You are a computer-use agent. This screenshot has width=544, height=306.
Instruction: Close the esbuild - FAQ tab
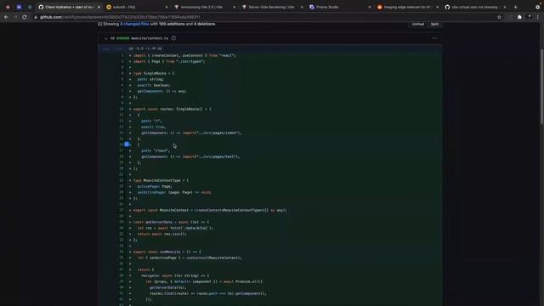pos(167,7)
